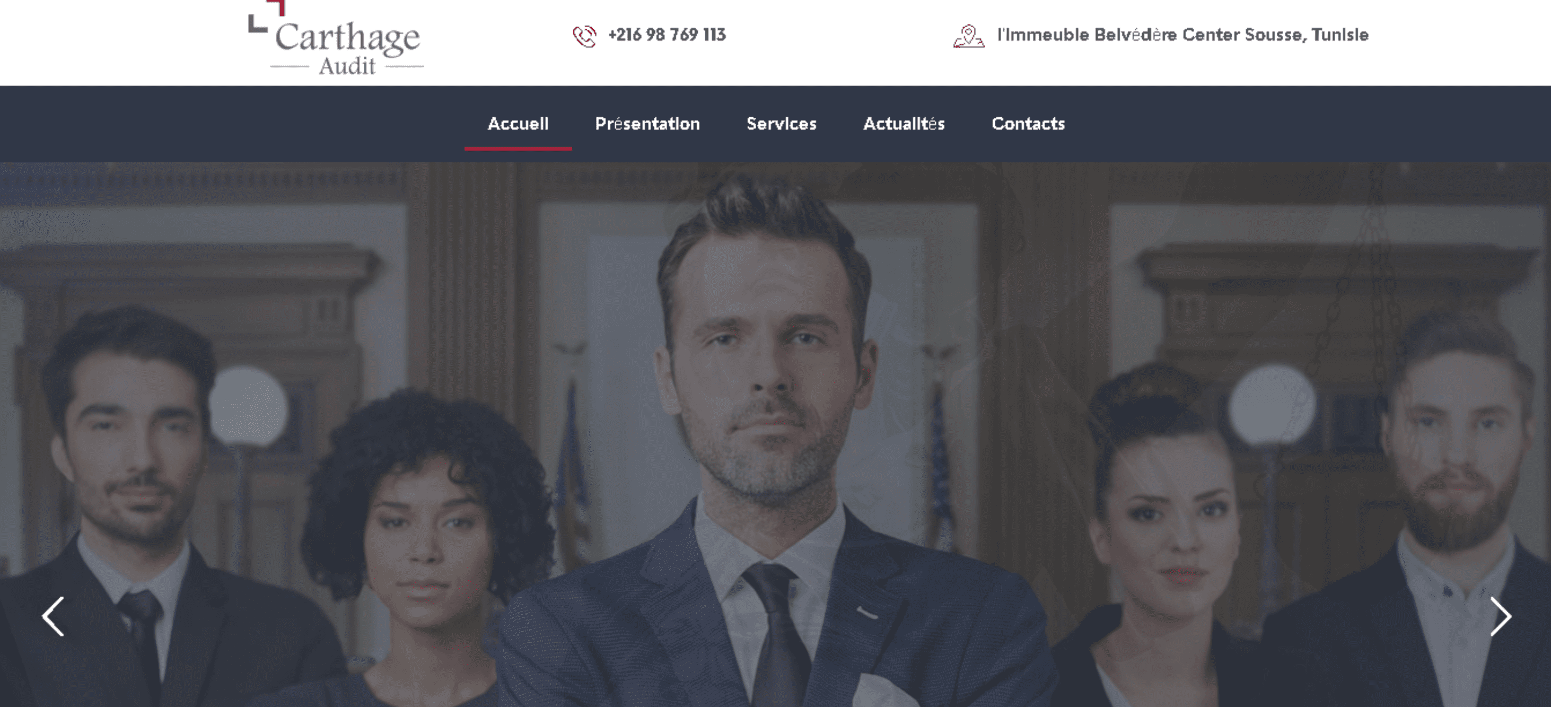1551x707 pixels.
Task: Advance slider with right chevron arrow
Action: pos(1501,616)
